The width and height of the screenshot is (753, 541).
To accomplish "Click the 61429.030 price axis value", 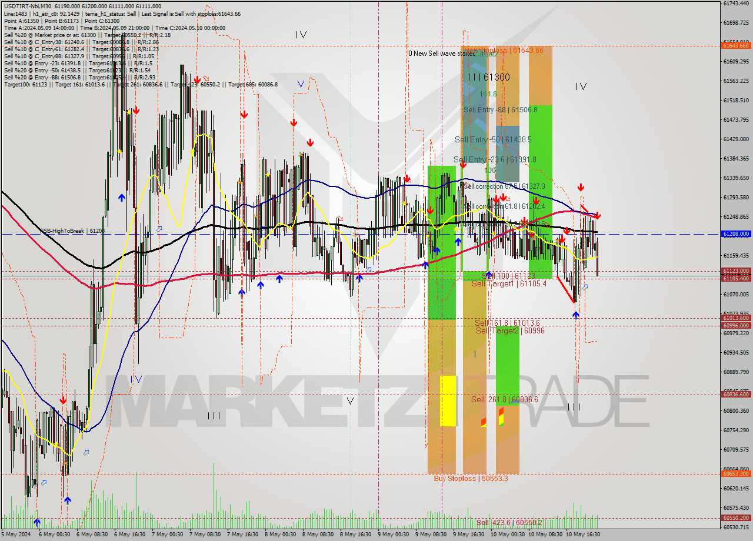I will pos(736,139).
